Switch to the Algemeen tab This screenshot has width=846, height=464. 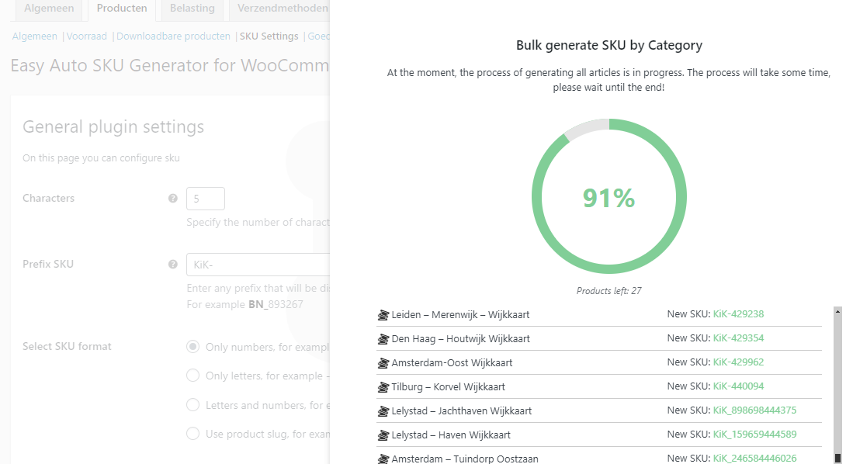click(x=49, y=9)
